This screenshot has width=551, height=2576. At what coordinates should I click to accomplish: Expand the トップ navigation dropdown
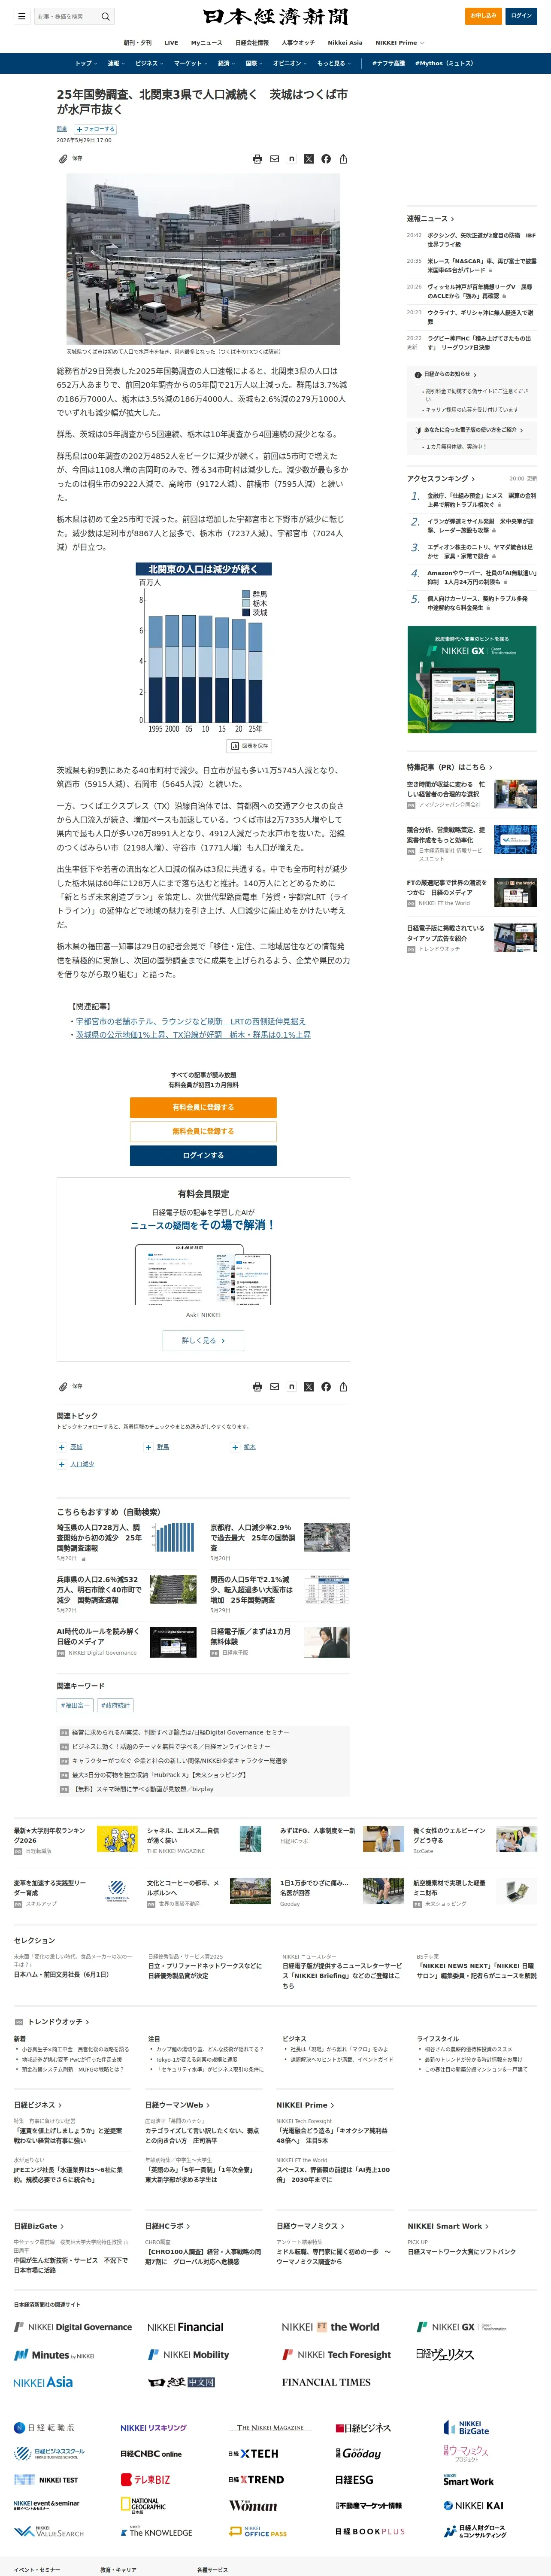(86, 63)
